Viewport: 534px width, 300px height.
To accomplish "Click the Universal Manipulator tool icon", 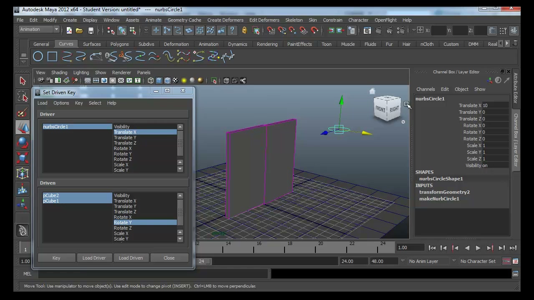I will pyautogui.click(x=23, y=173).
